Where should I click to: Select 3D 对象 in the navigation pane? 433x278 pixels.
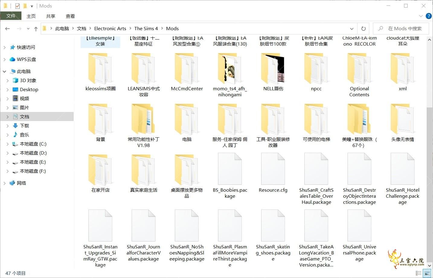28,81
